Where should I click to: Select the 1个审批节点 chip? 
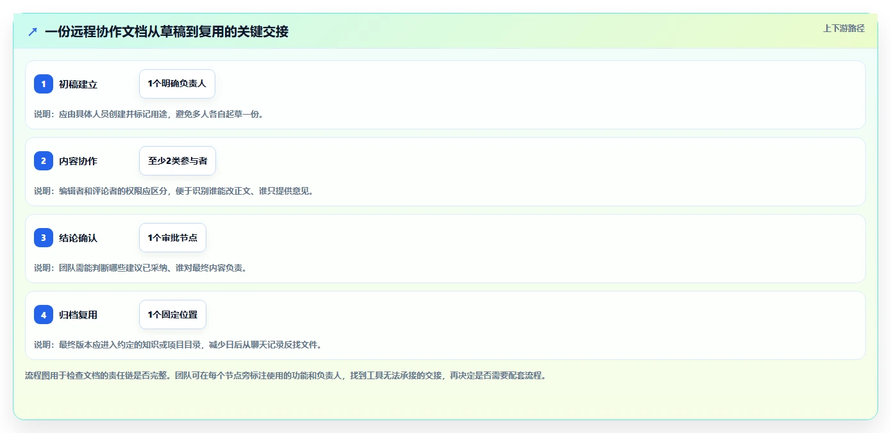(172, 238)
